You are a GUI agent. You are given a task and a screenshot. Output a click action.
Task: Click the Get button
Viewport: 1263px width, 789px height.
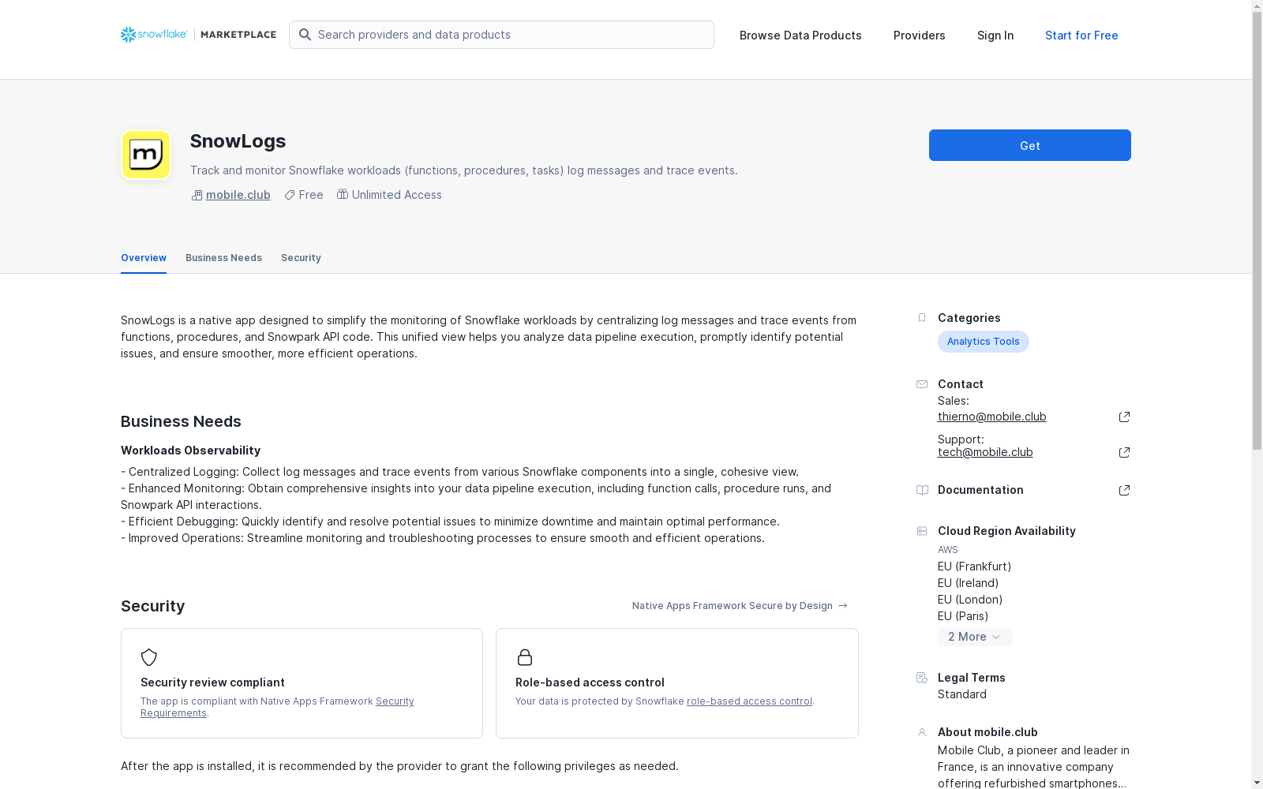[1029, 145]
